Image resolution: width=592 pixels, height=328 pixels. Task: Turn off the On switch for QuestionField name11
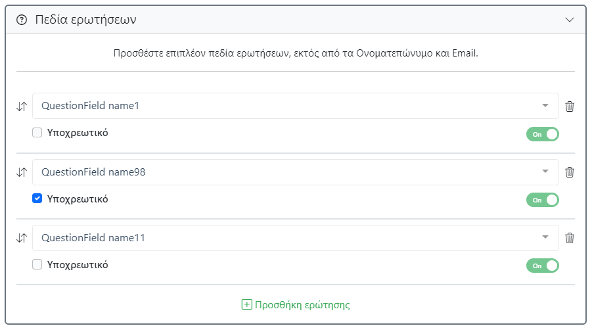click(x=542, y=266)
